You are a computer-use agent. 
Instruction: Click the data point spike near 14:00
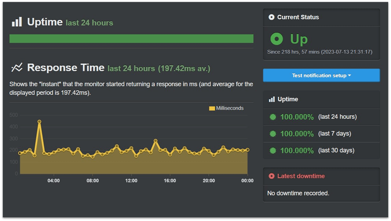point(155,141)
